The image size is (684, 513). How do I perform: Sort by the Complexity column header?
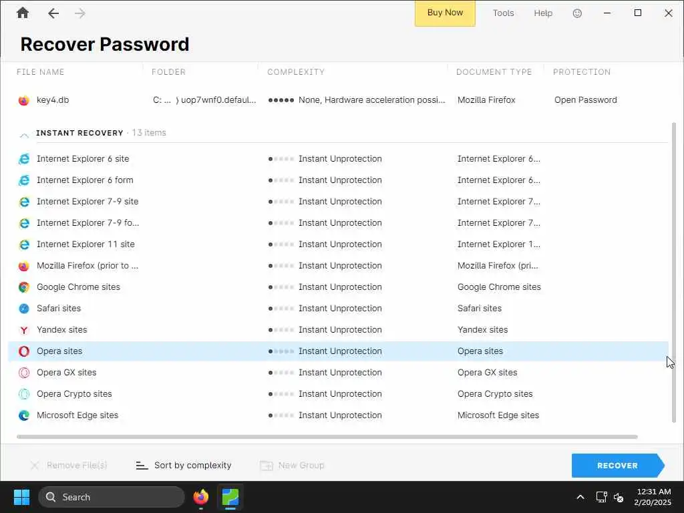296,72
